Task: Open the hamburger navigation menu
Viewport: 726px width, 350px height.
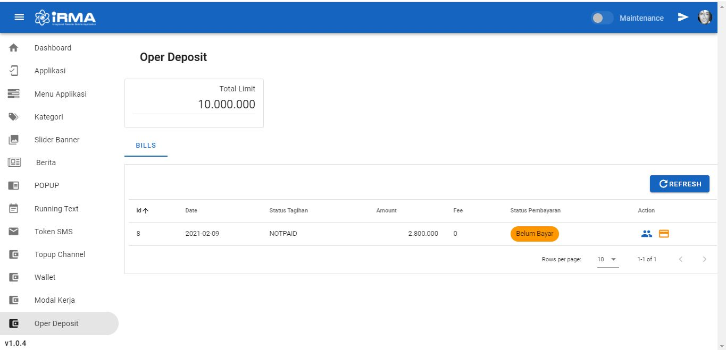Action: click(x=19, y=18)
